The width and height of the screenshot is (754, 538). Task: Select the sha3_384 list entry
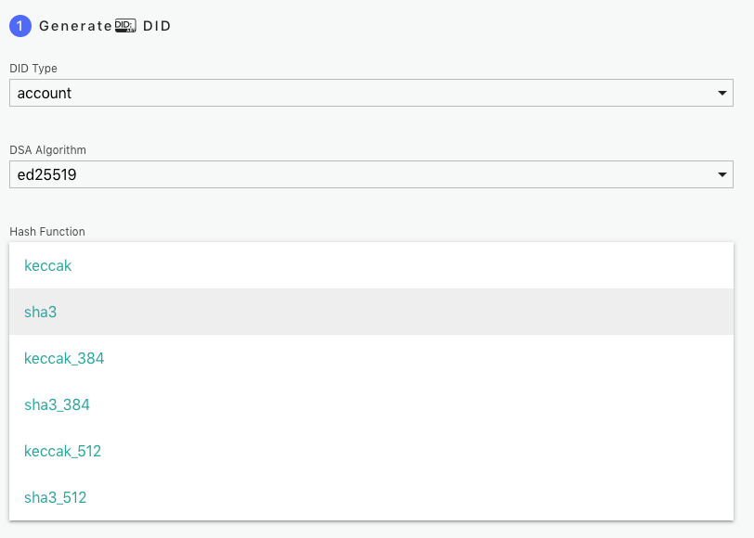point(371,404)
